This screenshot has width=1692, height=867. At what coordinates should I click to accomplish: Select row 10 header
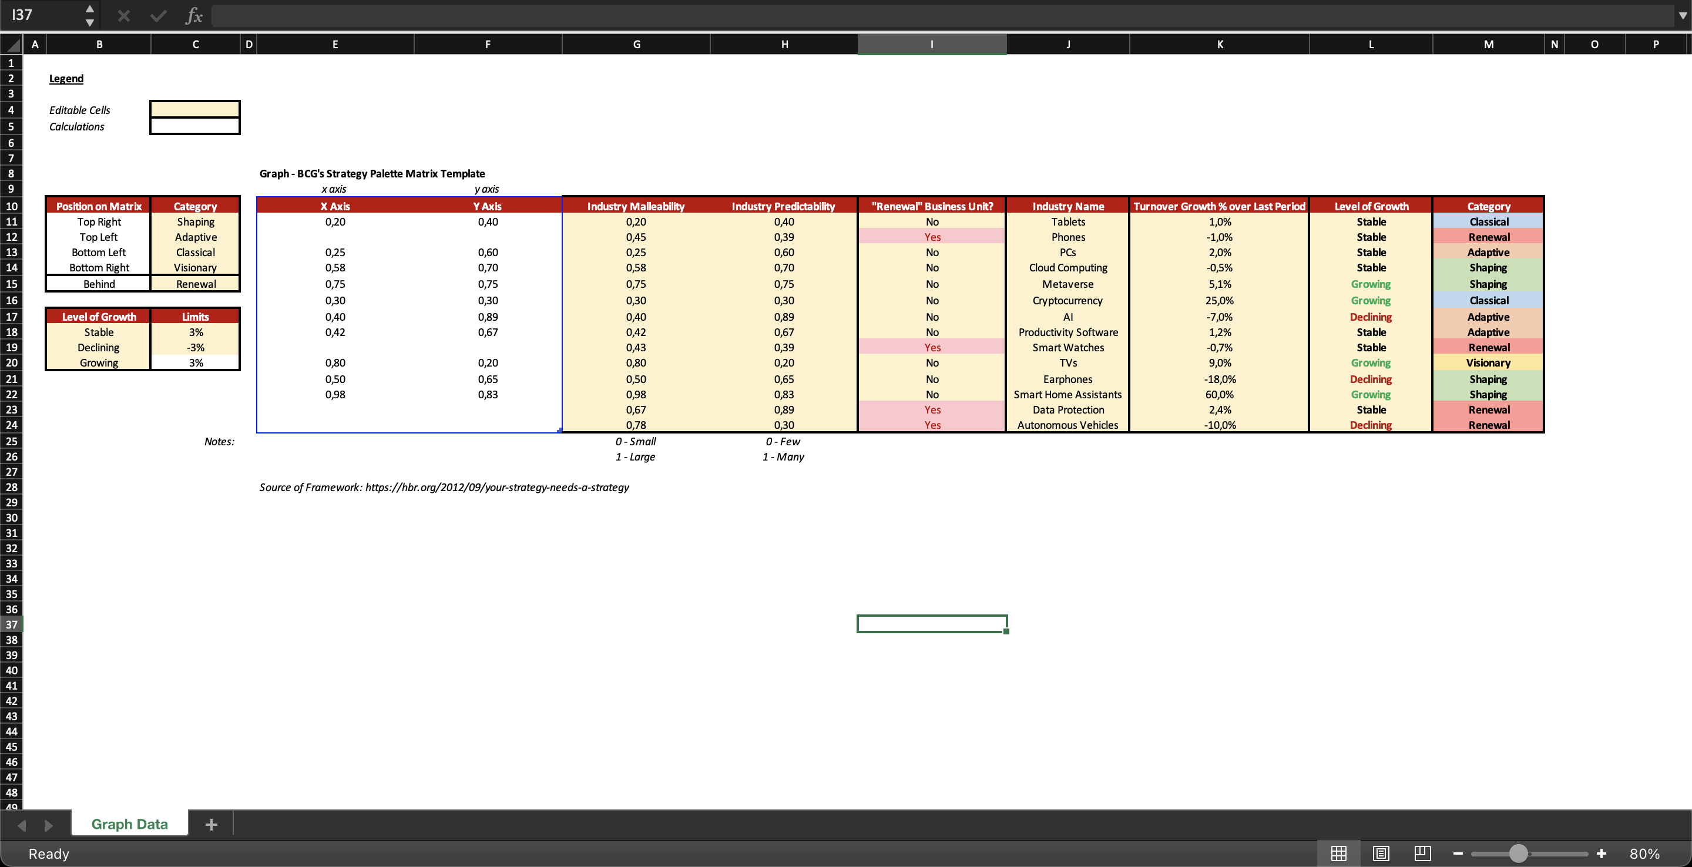[11, 206]
